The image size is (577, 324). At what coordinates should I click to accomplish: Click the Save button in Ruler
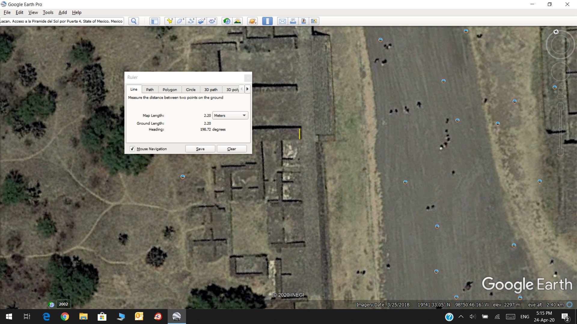200,149
